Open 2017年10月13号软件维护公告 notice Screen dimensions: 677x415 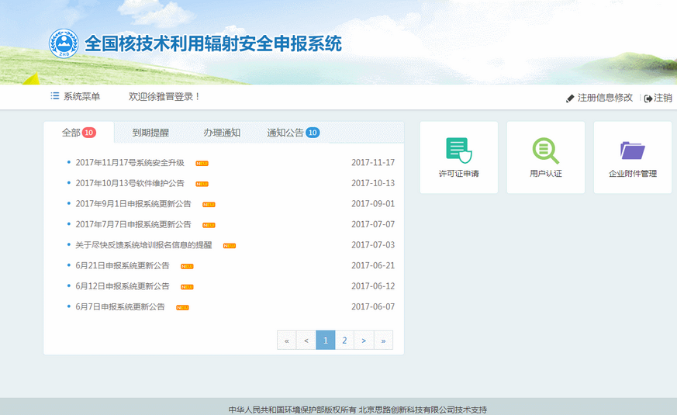[x=130, y=184]
